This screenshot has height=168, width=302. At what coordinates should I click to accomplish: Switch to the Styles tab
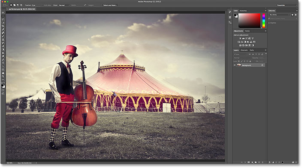[248, 31]
